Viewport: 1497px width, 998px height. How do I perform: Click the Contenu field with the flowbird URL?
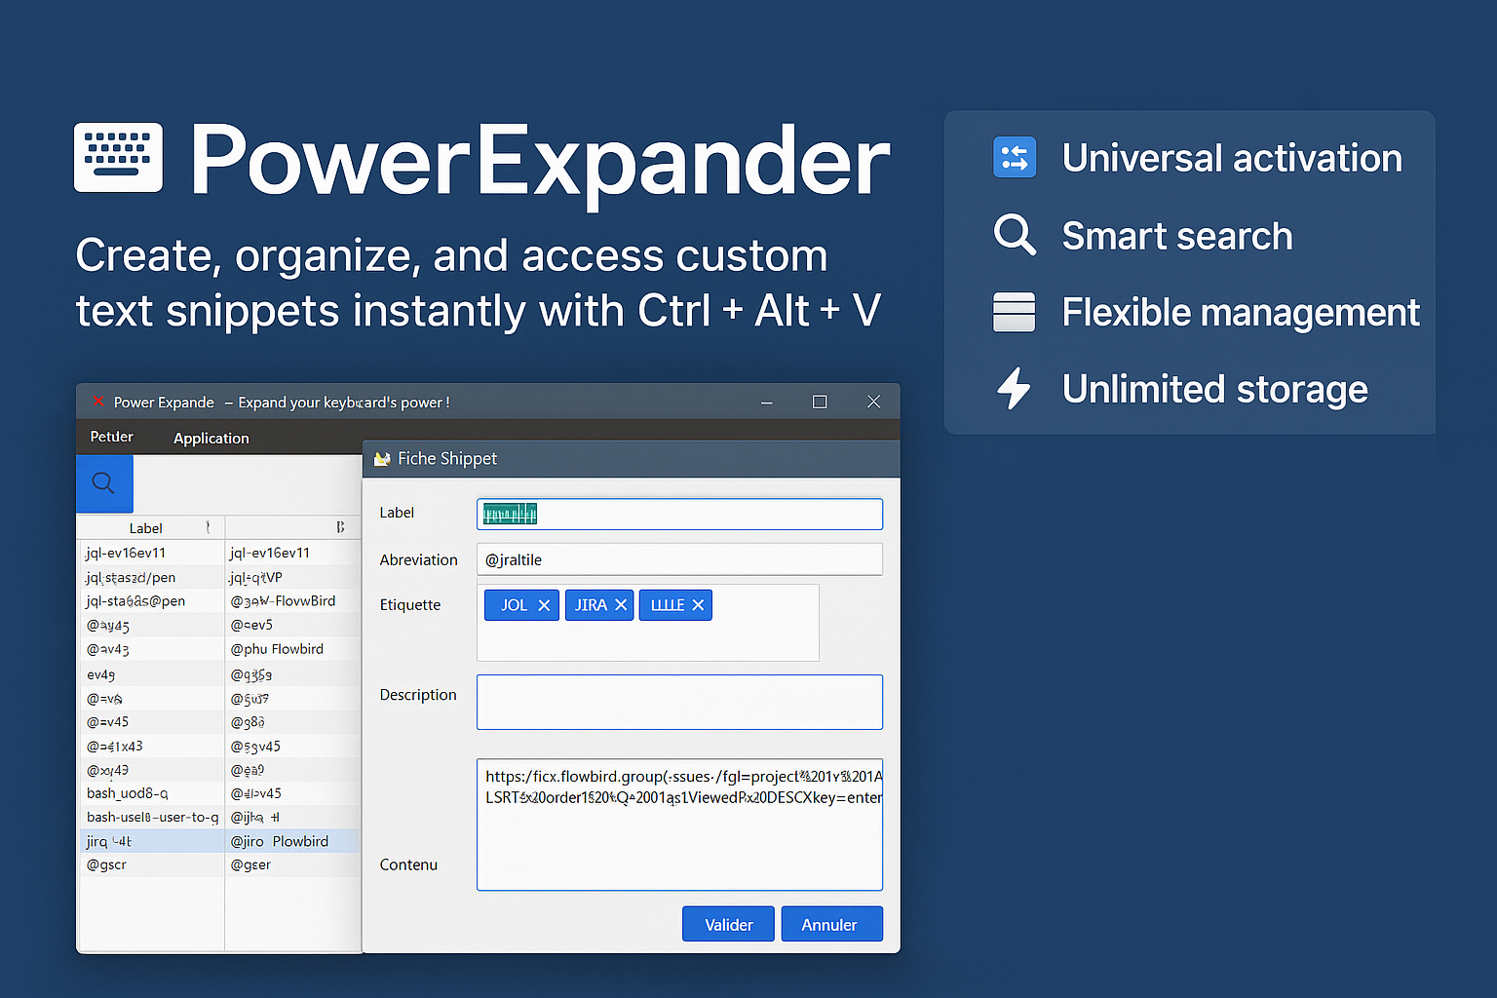[x=678, y=824]
